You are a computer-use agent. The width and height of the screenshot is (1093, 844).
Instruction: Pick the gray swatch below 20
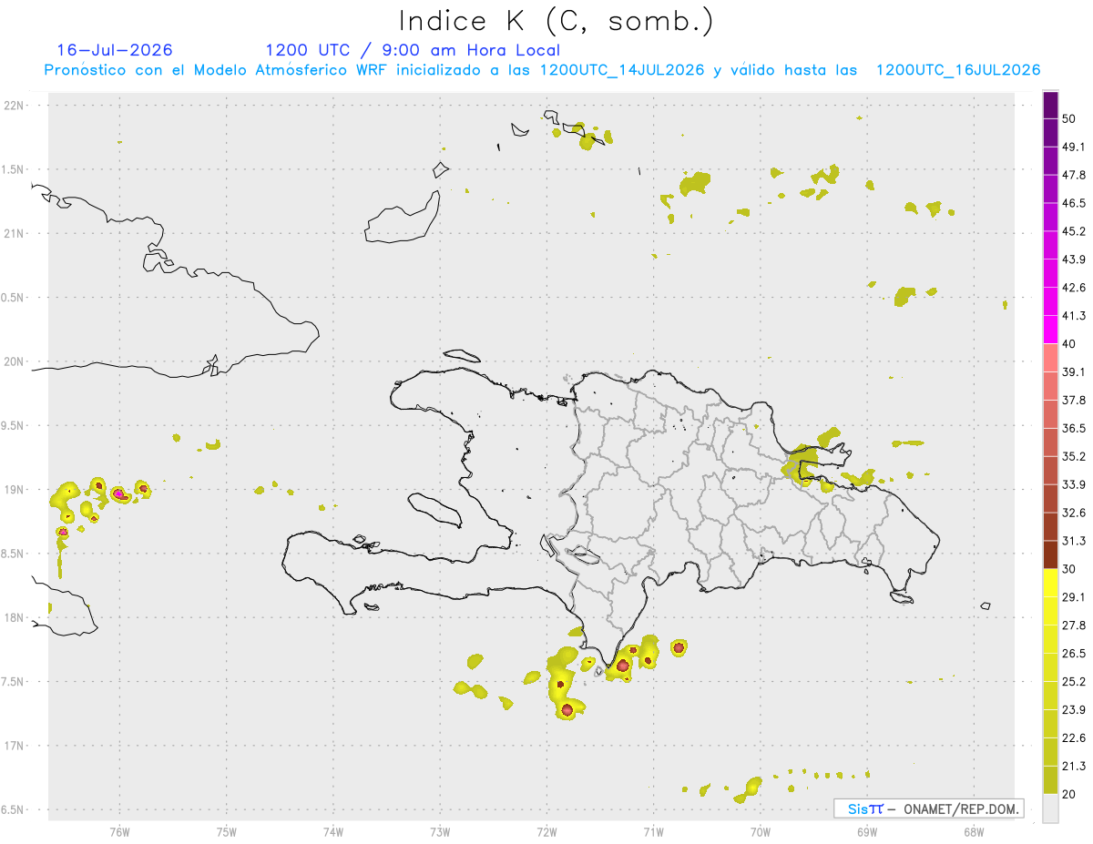click(x=1050, y=808)
